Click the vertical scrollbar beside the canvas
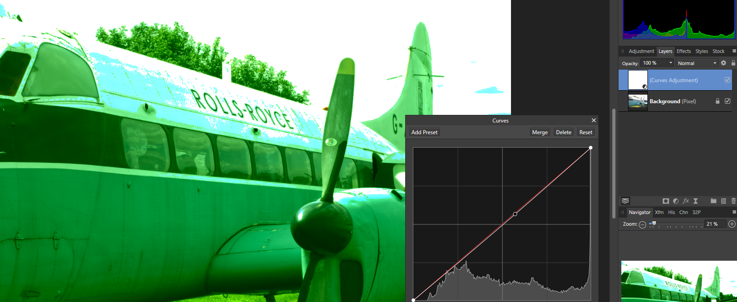Viewport: 737px width, 302px height. pyautogui.click(x=613, y=163)
